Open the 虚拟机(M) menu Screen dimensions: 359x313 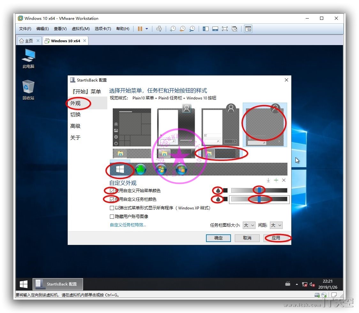[x=80, y=29]
